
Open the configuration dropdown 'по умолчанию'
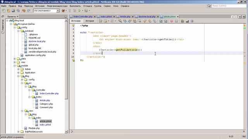click(58, 10)
